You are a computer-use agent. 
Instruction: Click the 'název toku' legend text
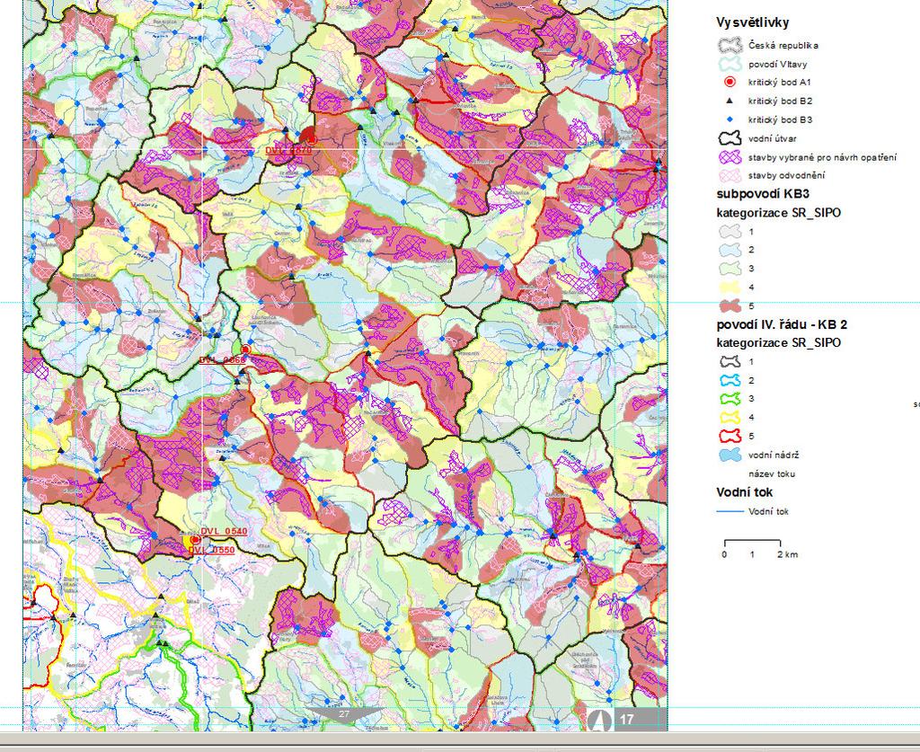[x=772, y=474]
